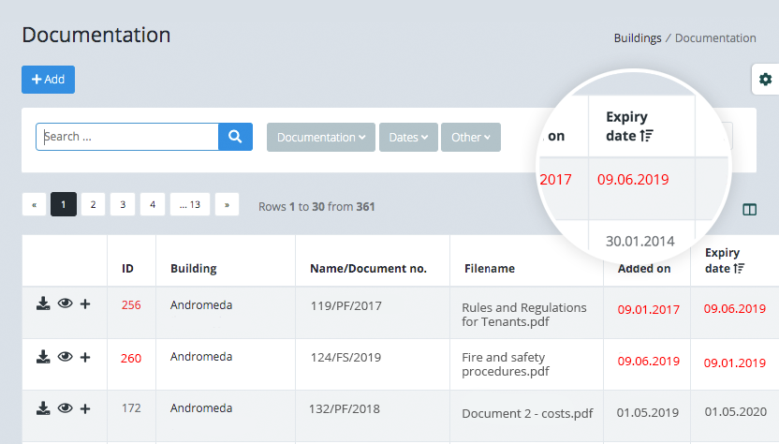
Task: Preview document 172 with eye icon
Action: [66, 408]
